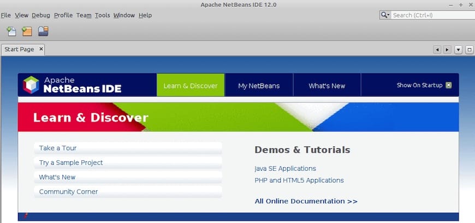Open the Community Corner link
This screenshot has height=223, width=475.
point(128,191)
